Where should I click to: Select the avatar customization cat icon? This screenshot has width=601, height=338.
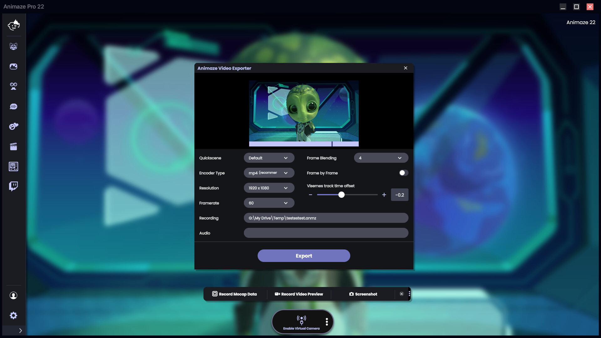coord(13,46)
